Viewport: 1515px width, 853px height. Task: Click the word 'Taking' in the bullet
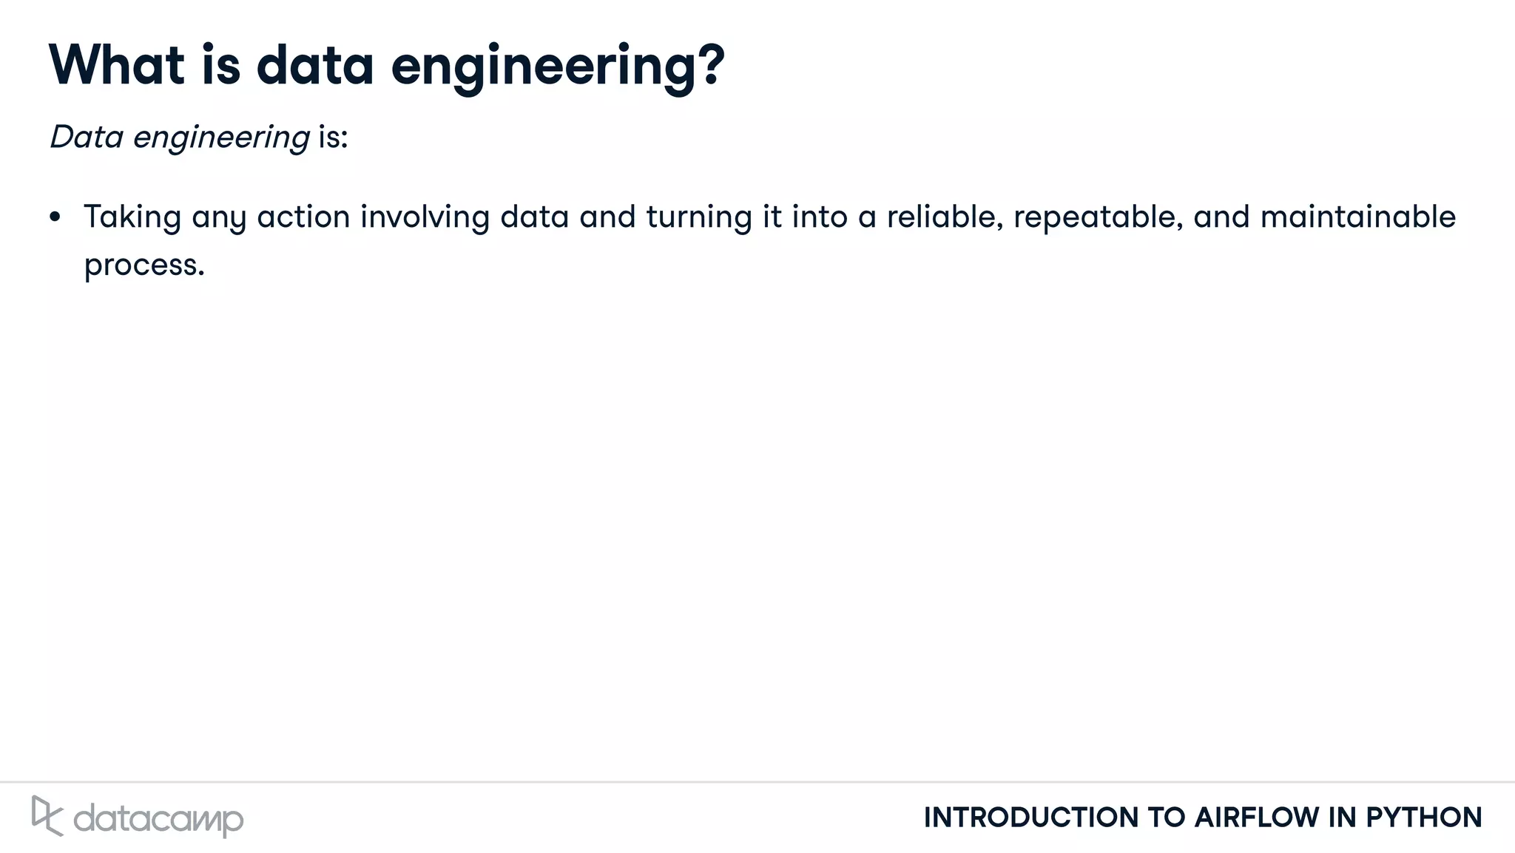(x=132, y=217)
